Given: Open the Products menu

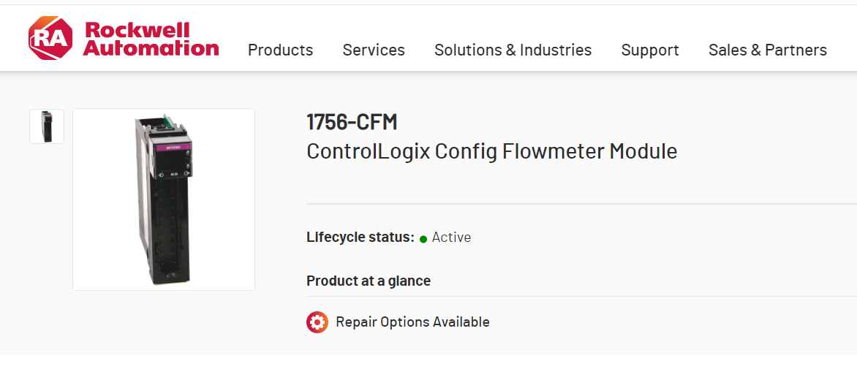Looking at the screenshot, I should [x=280, y=50].
